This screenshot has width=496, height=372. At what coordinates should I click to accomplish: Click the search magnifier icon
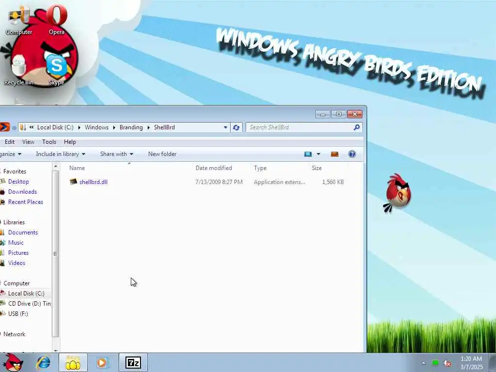point(356,127)
